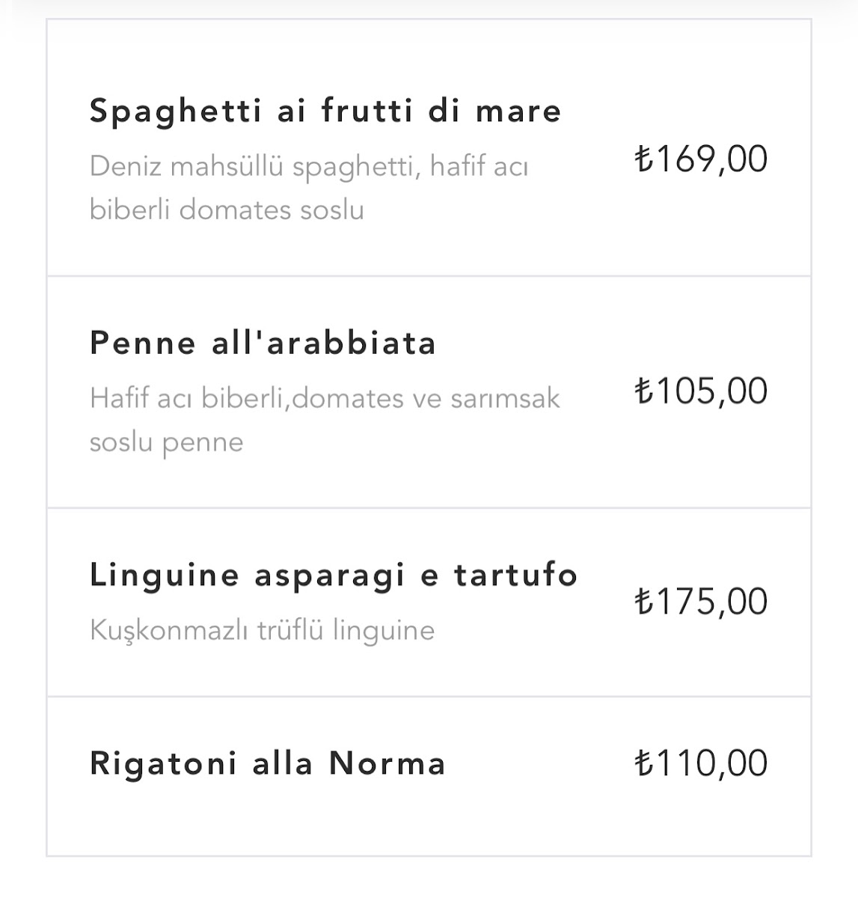Image resolution: width=858 pixels, height=898 pixels.
Task: Click the word 'tartufo' in the Linguine title
Action: point(515,575)
